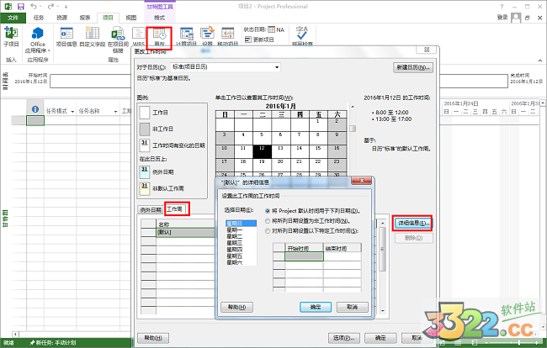This screenshot has height=348, width=547.
Task: Click 帮助 at bottom of 更改工作时间 dialog
Action: click(153, 338)
